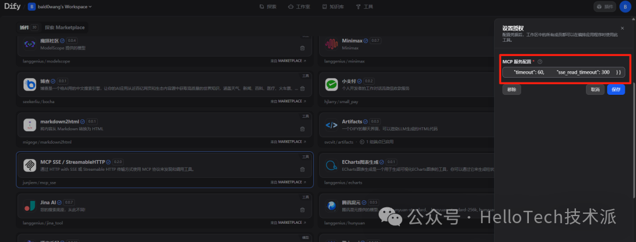
Task: Open the bald0wang's Workspace dropdown
Action: click(59, 6)
